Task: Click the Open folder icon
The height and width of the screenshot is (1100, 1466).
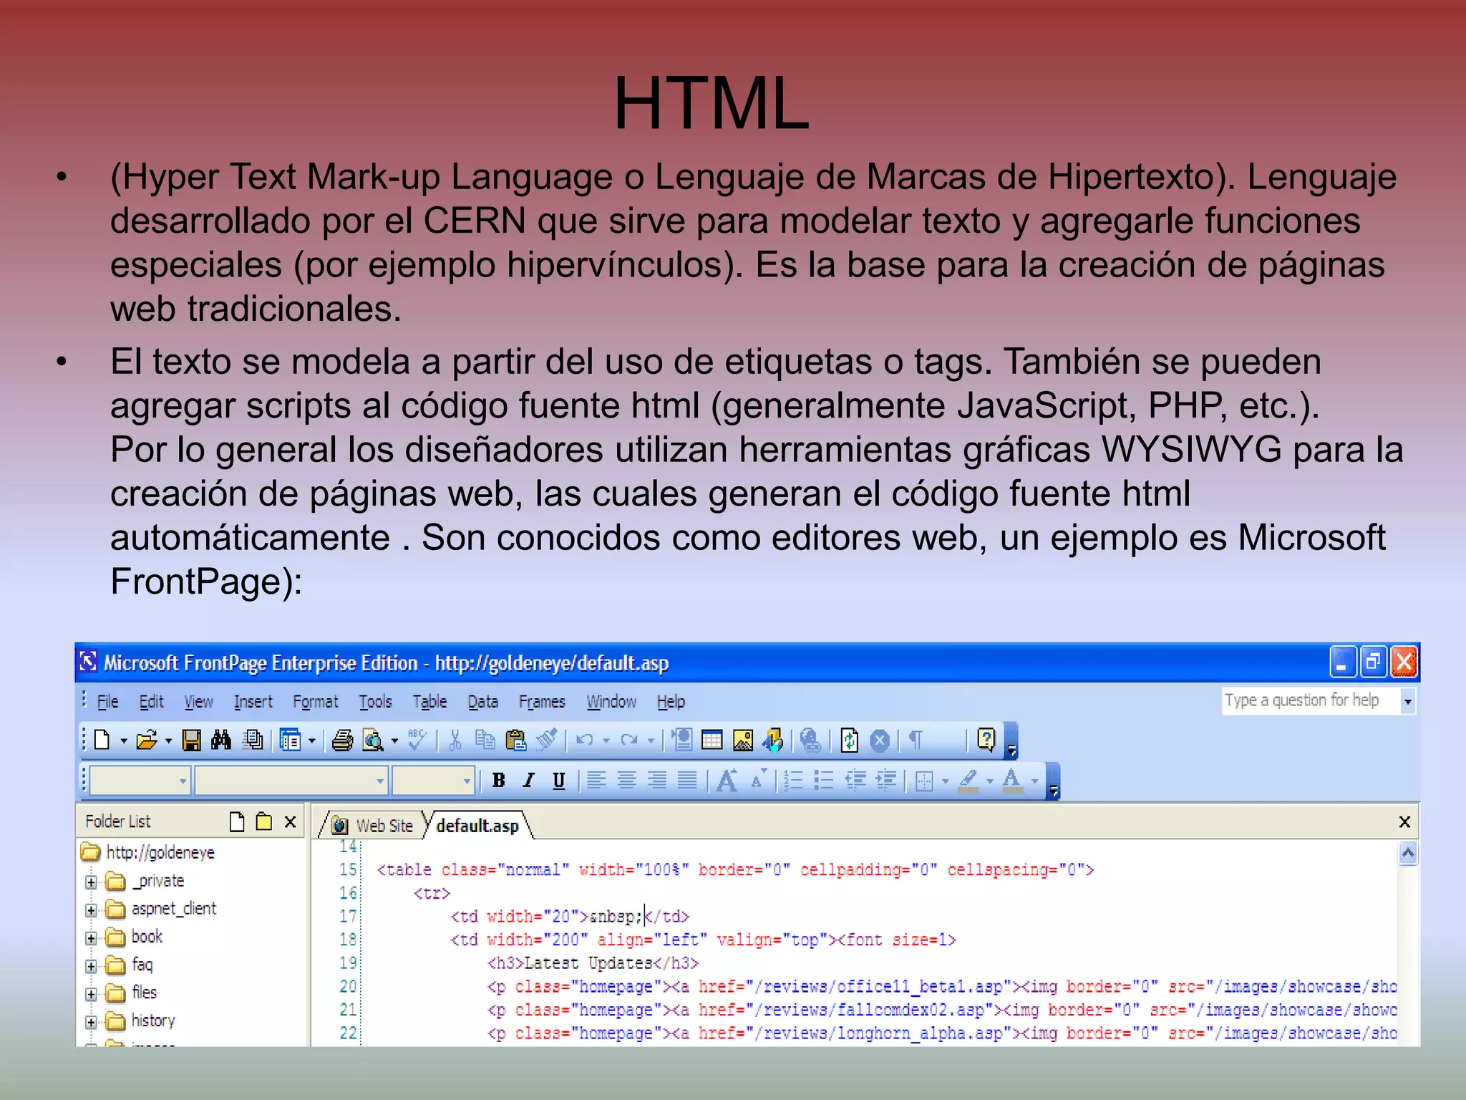Action: (x=146, y=740)
